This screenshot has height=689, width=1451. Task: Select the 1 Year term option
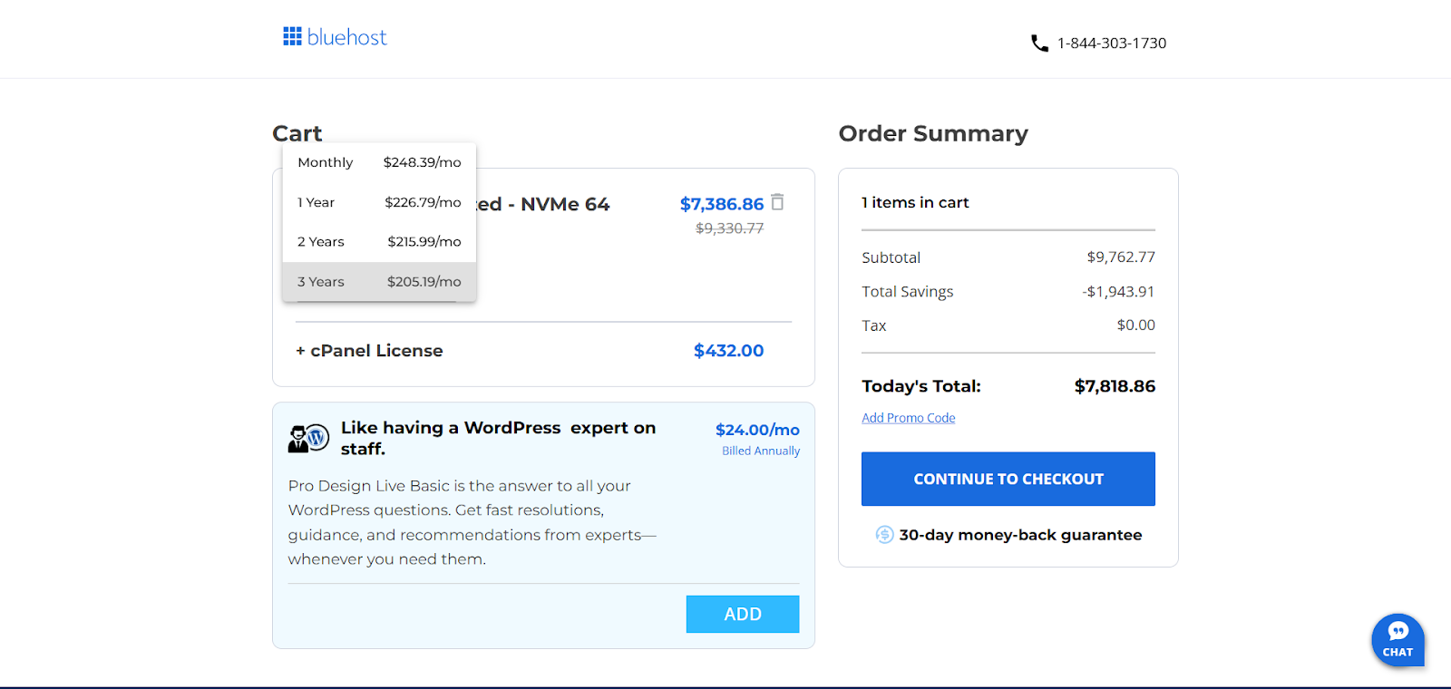(379, 202)
